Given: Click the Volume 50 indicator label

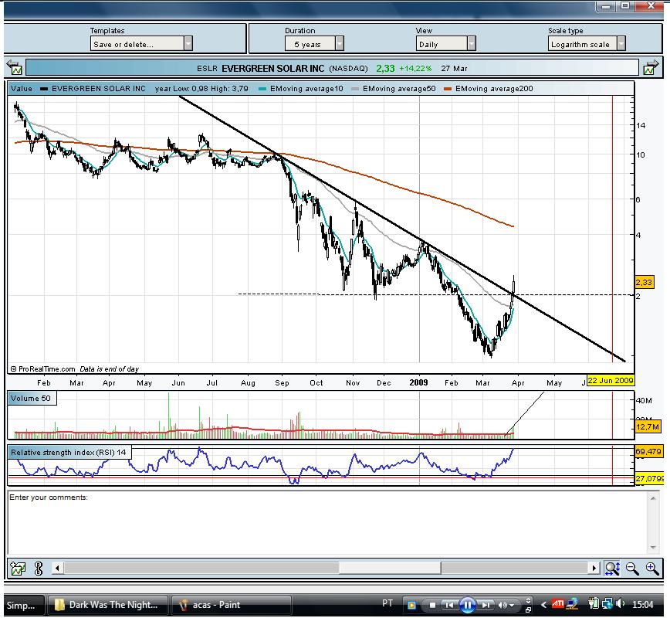Looking at the screenshot, I should [32, 398].
